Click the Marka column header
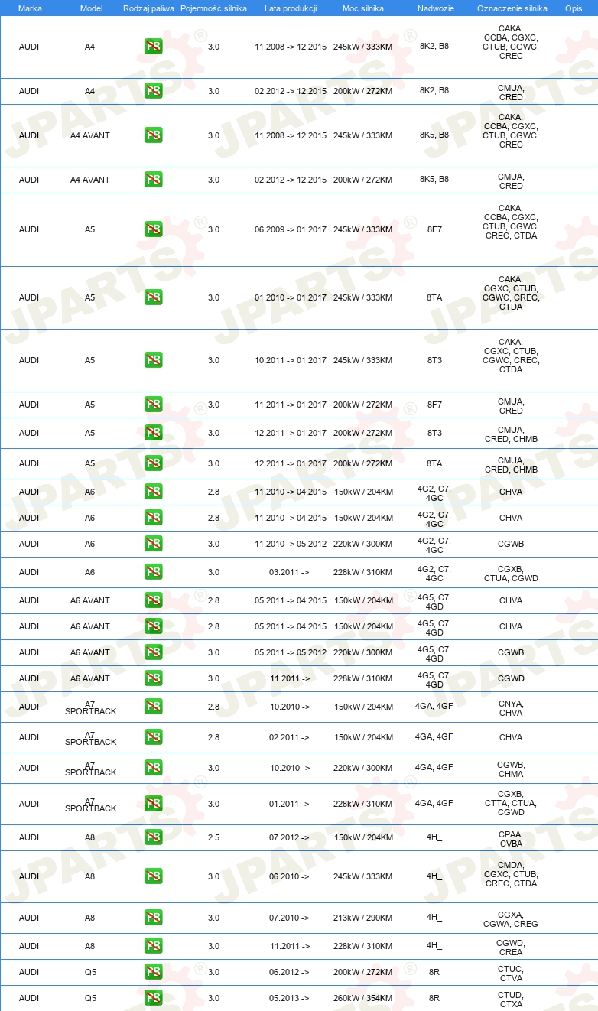598x1011 pixels. tap(29, 8)
